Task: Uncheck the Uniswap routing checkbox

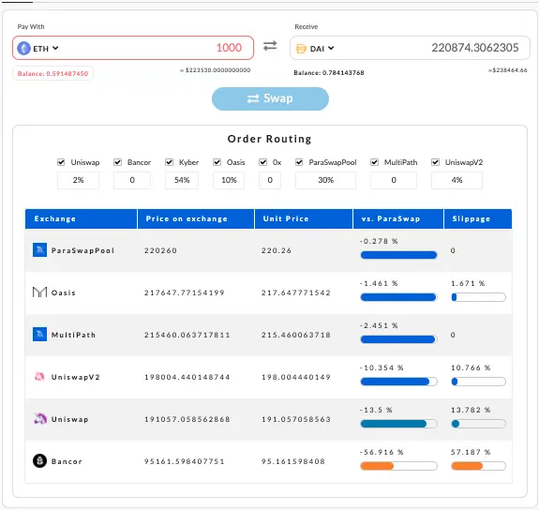Action: tap(61, 162)
